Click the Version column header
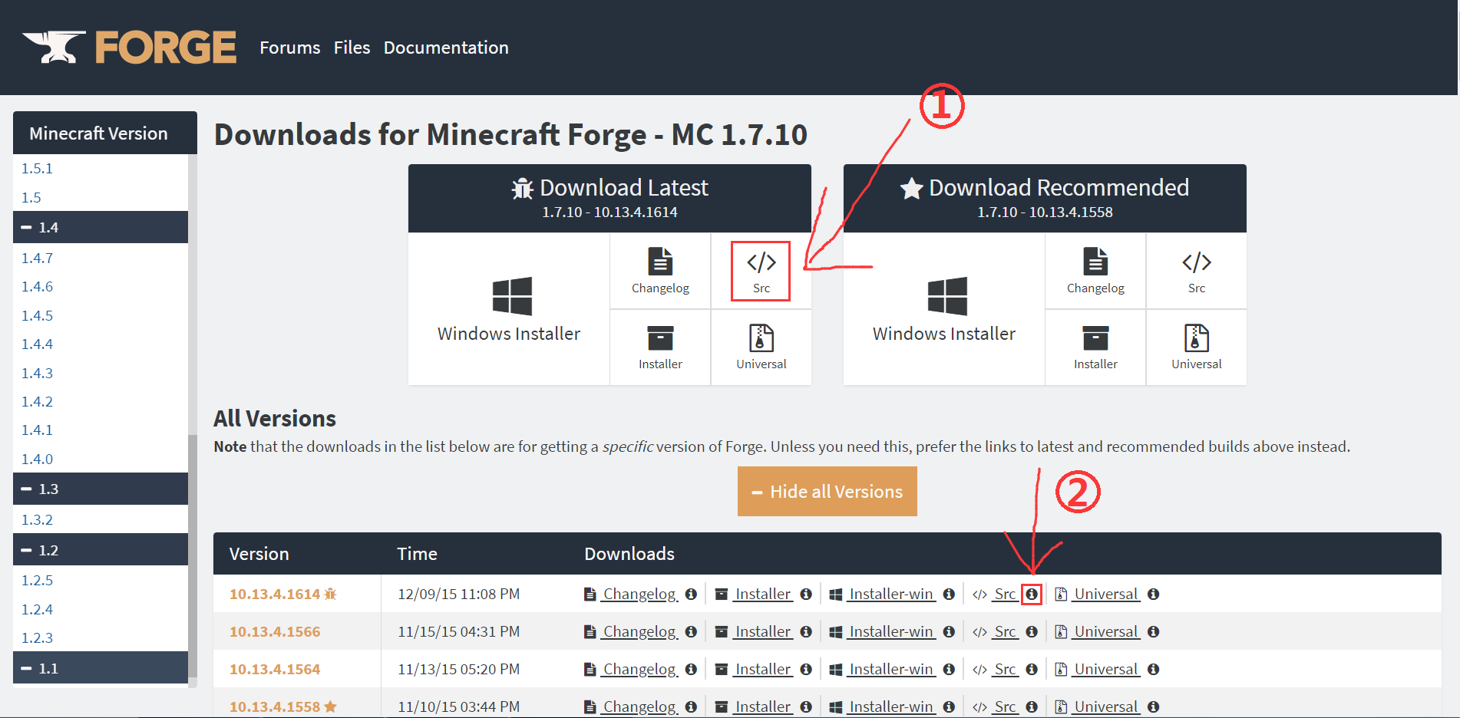 [x=259, y=554]
